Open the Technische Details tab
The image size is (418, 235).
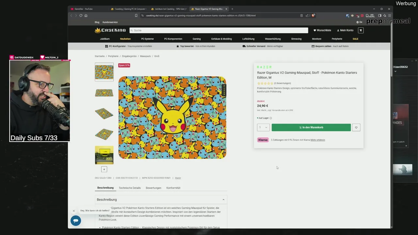point(130,188)
